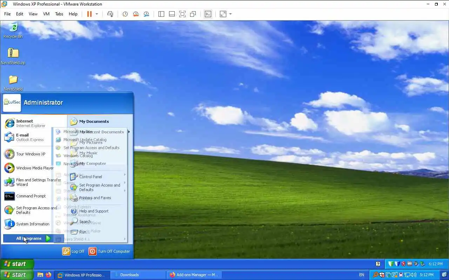Click the host taskbar start button
This screenshot has width=449, height=280.
click(17, 275)
